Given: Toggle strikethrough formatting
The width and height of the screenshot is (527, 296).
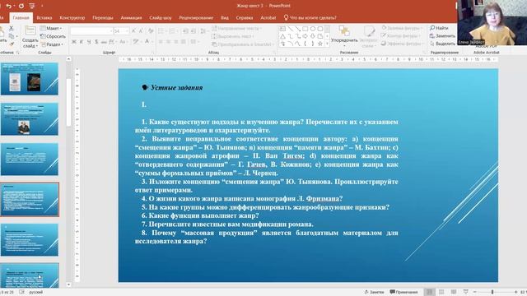Looking at the screenshot, I should (104, 42).
